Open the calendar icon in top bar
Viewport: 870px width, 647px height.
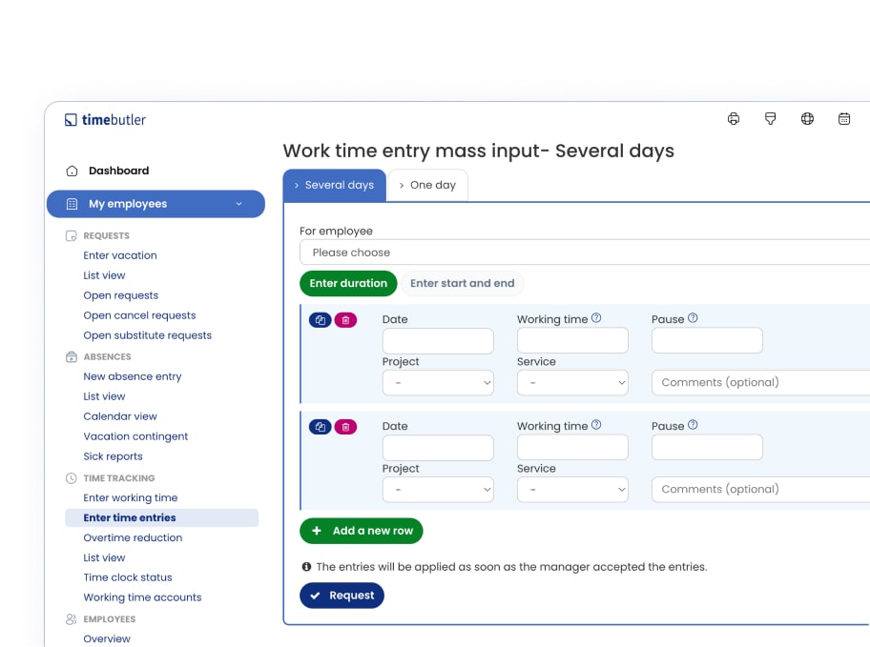click(844, 119)
